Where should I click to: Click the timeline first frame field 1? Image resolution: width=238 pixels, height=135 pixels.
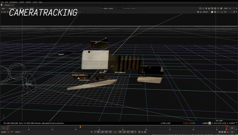point(4,128)
